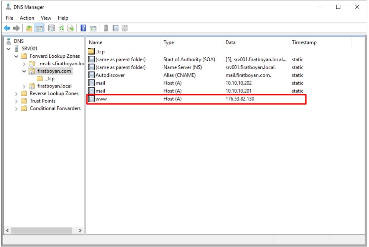Collapse the SRV001 server node
The image size is (369, 247).
point(9,49)
